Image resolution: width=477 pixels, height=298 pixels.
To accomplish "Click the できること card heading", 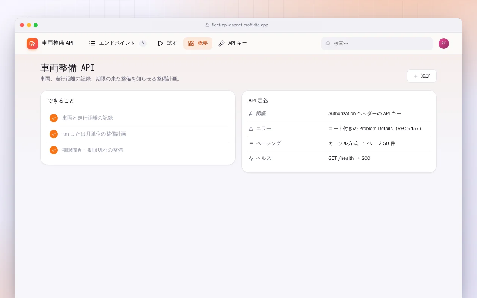I will [61, 101].
